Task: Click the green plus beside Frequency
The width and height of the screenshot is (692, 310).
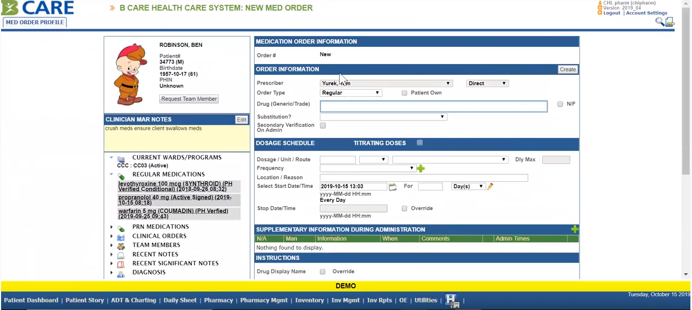Action: pos(421,168)
